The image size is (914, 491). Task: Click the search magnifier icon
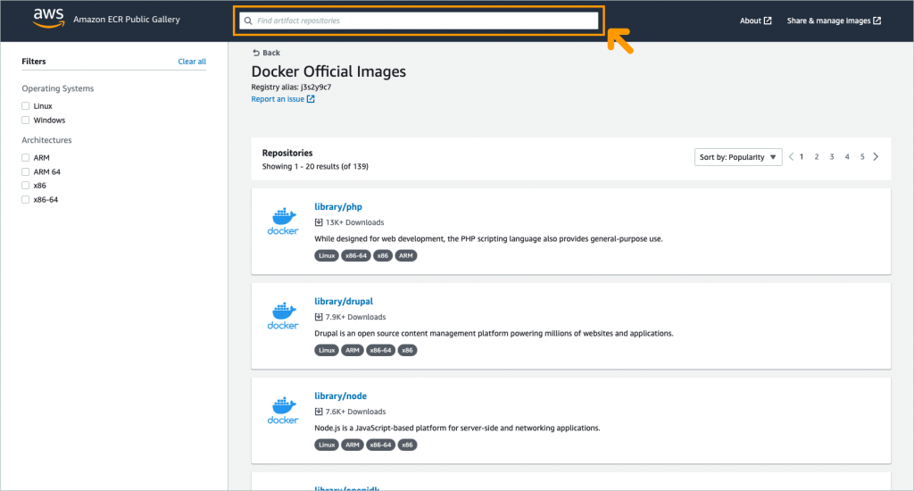coord(248,21)
